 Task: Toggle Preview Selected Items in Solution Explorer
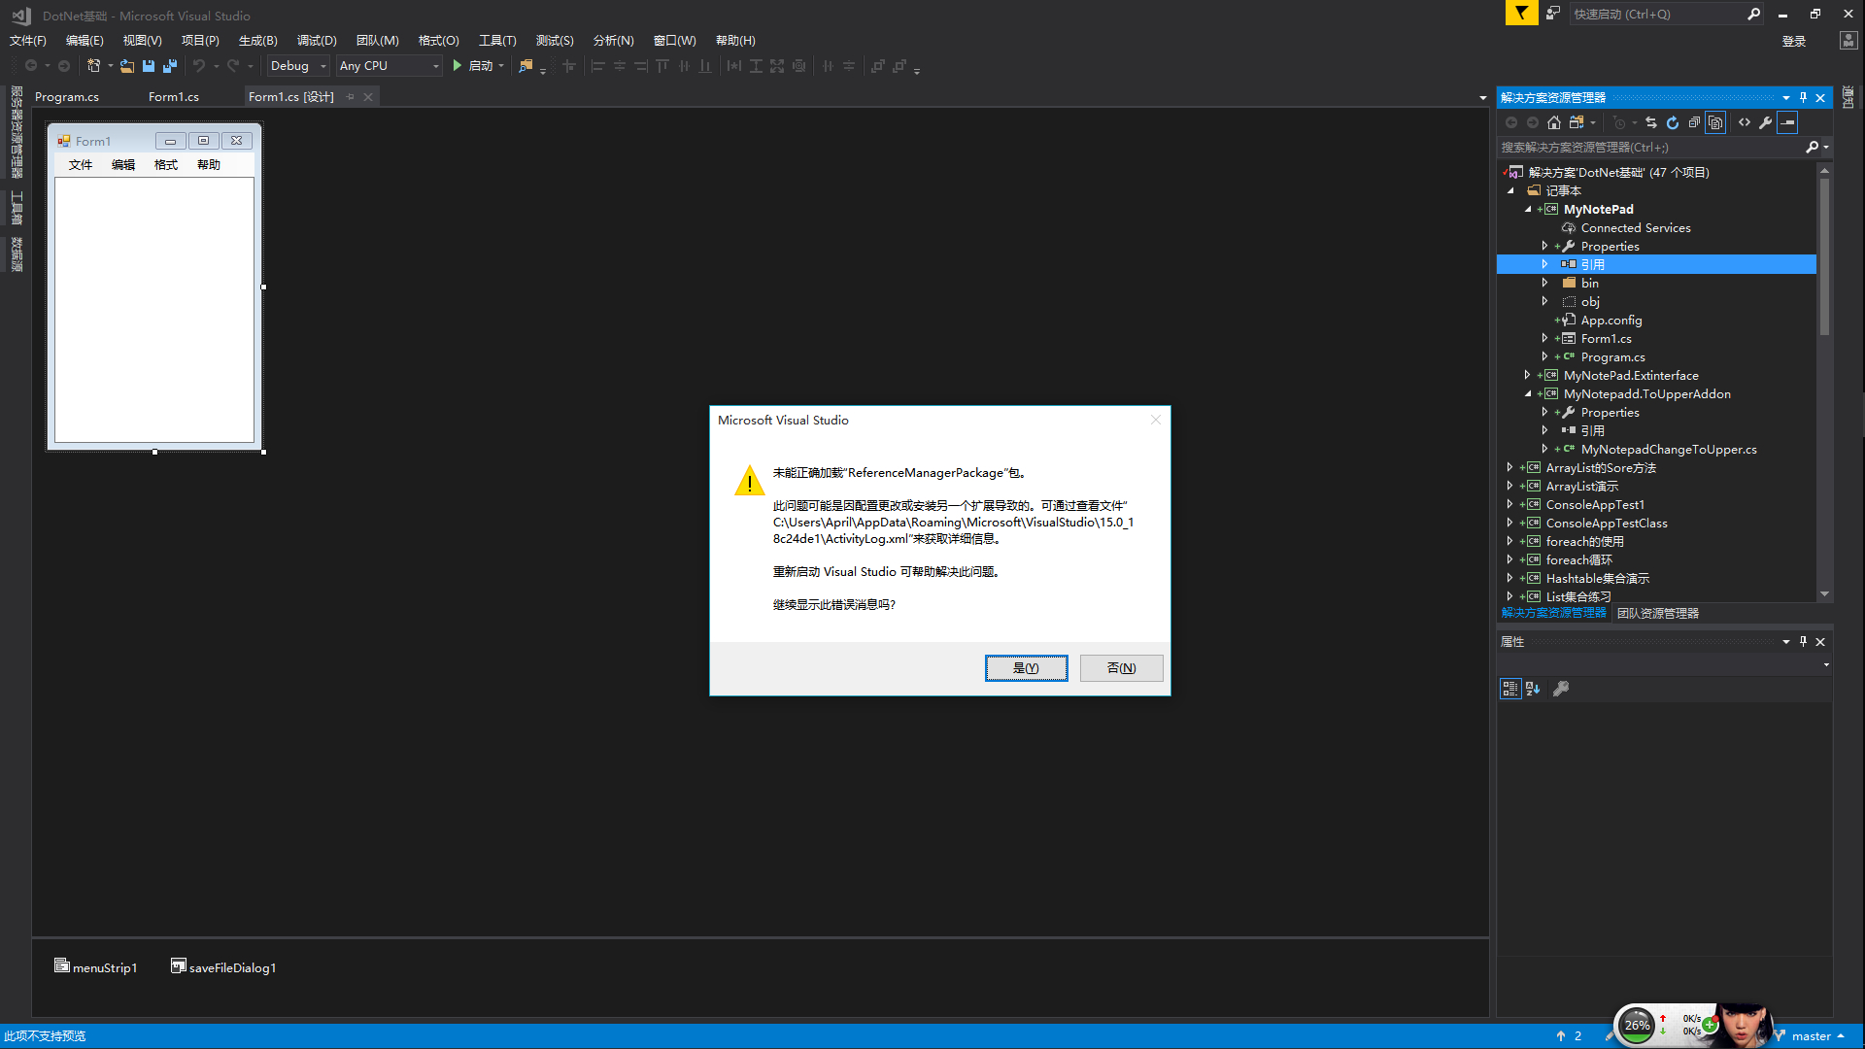(1788, 122)
